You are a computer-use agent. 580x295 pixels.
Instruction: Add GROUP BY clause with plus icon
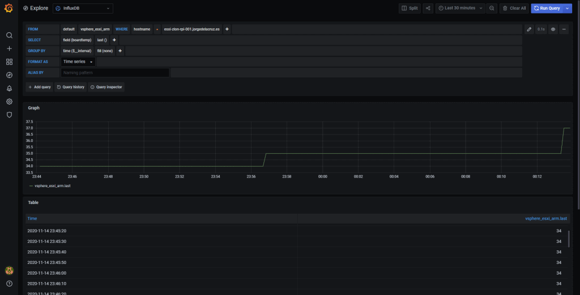click(x=120, y=51)
